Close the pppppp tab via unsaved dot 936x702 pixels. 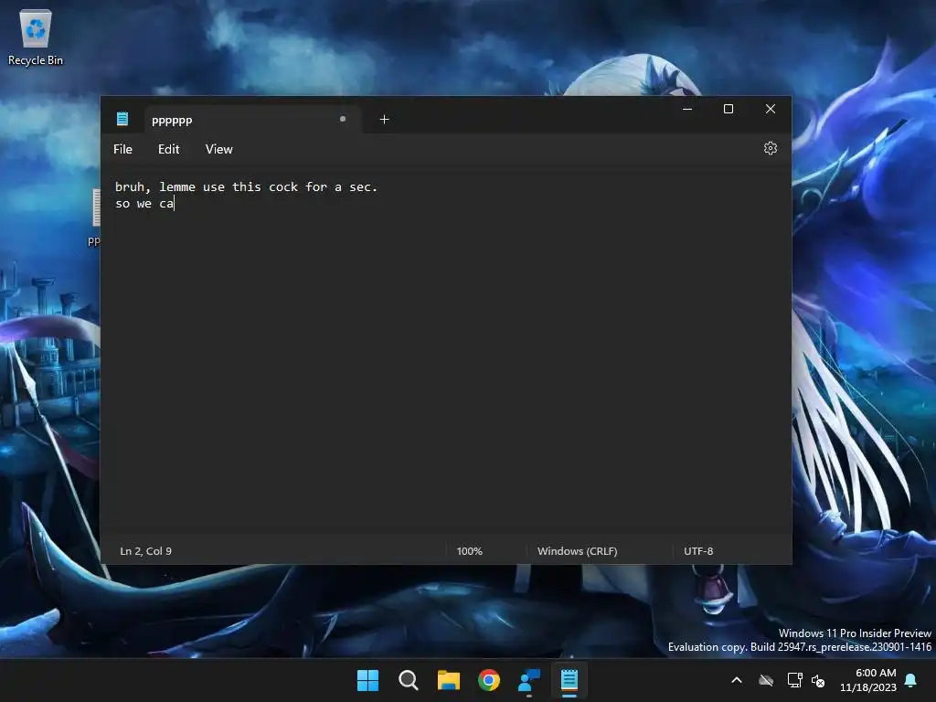coord(343,119)
